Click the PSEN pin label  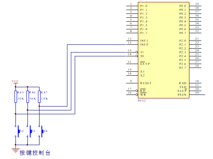(182, 95)
